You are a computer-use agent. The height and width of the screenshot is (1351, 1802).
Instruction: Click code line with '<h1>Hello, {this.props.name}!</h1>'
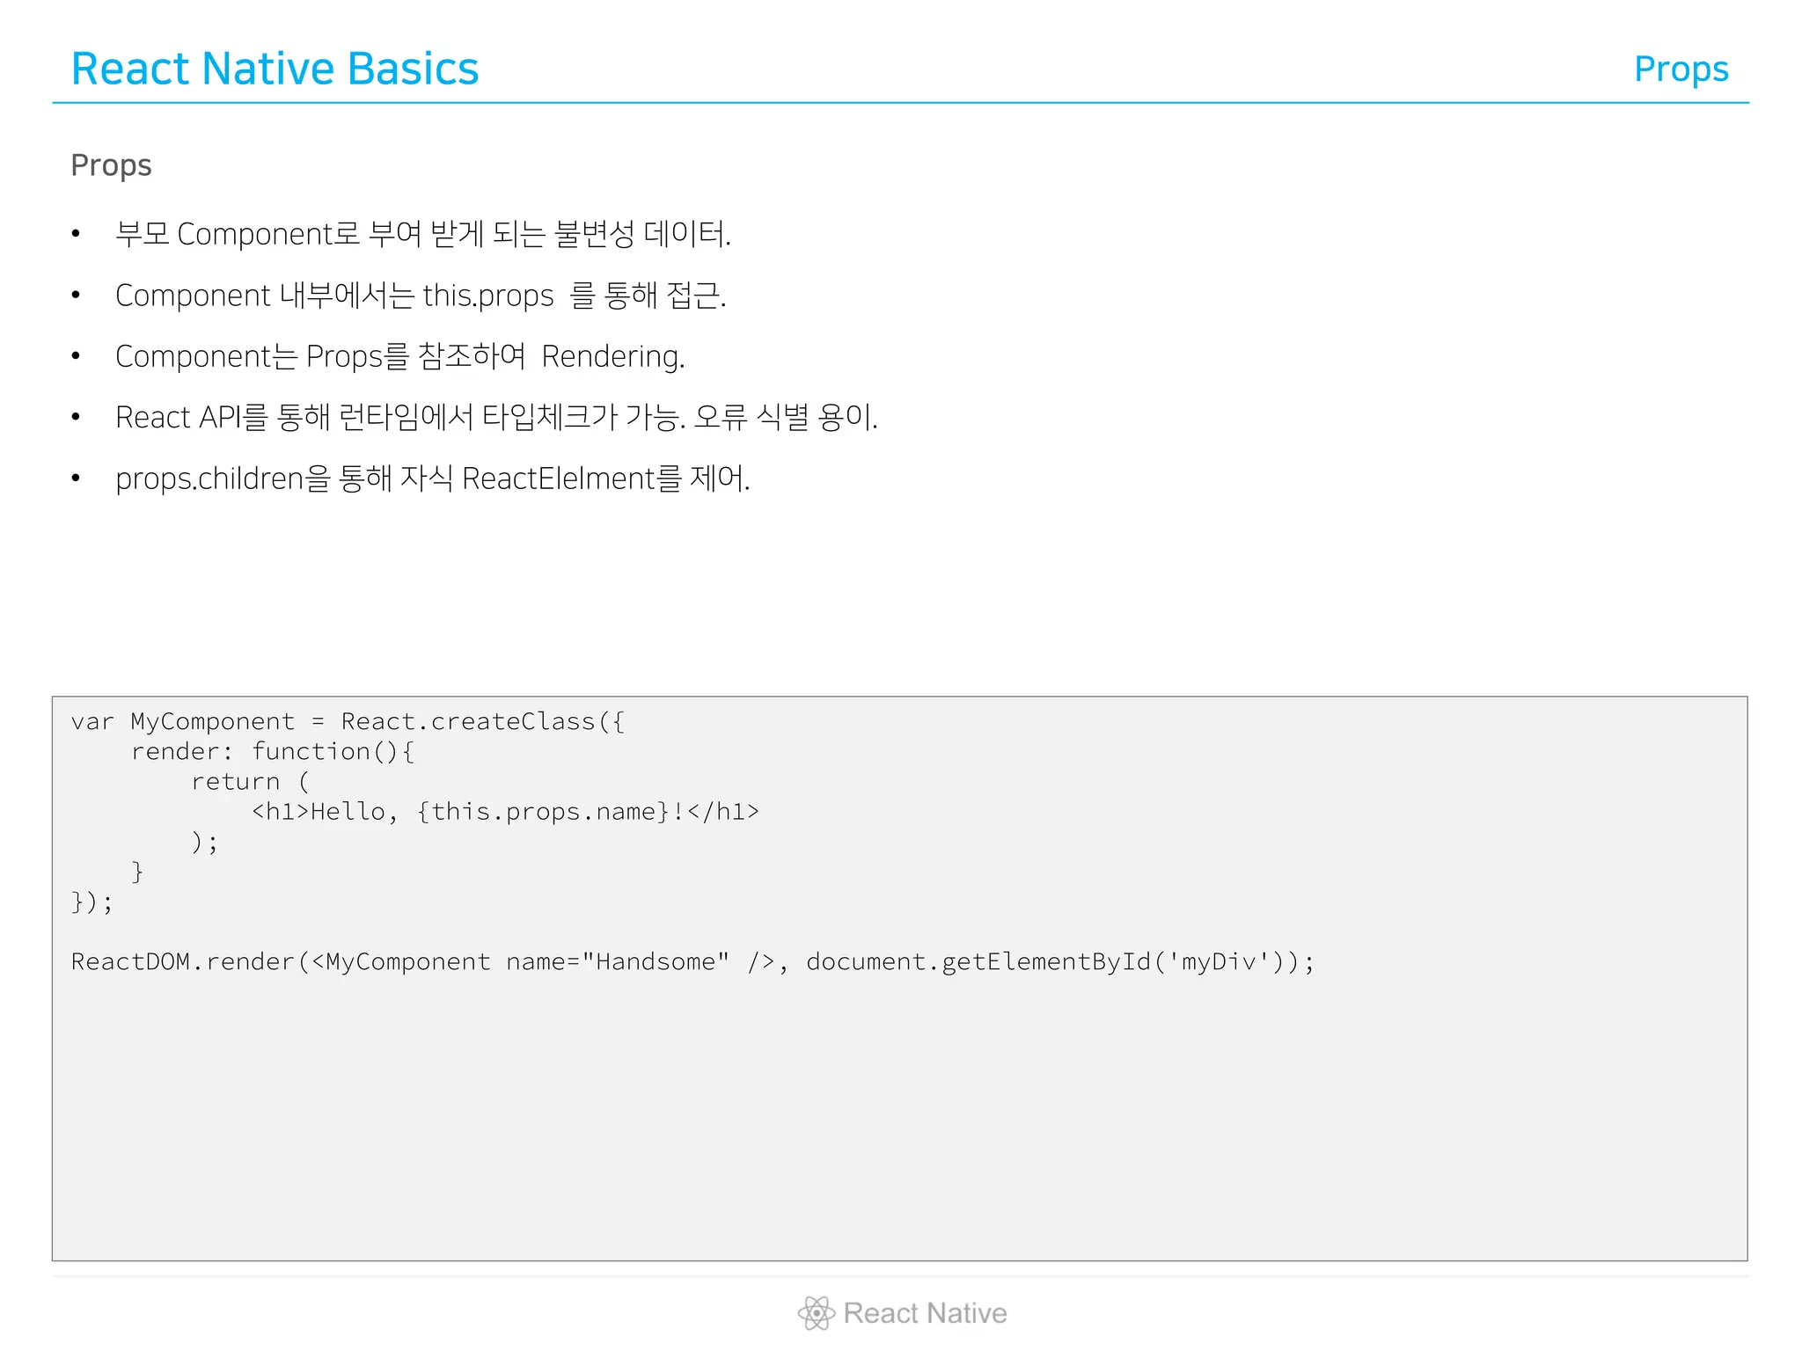point(505,811)
